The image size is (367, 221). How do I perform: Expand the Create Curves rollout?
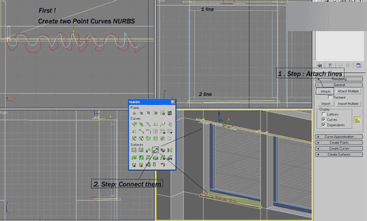click(x=339, y=148)
